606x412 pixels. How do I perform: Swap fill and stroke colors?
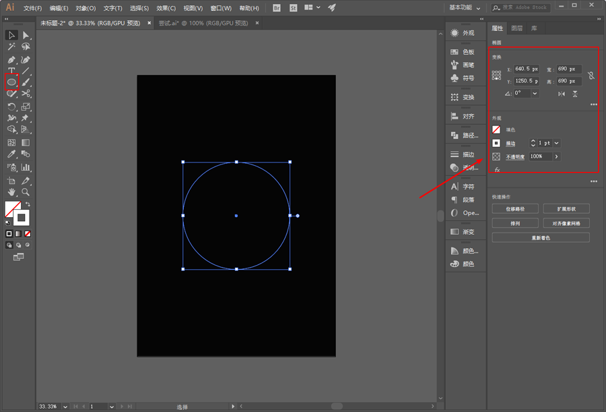[x=28, y=204]
